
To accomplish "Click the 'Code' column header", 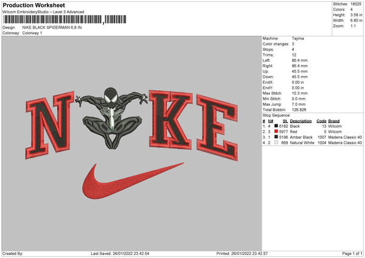I will (x=321, y=121).
